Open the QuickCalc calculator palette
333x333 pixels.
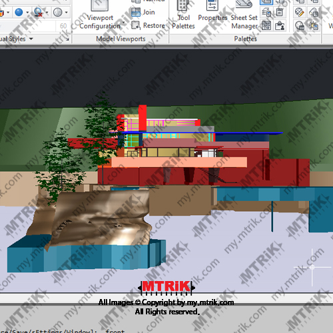pyautogui.click(x=280, y=12)
